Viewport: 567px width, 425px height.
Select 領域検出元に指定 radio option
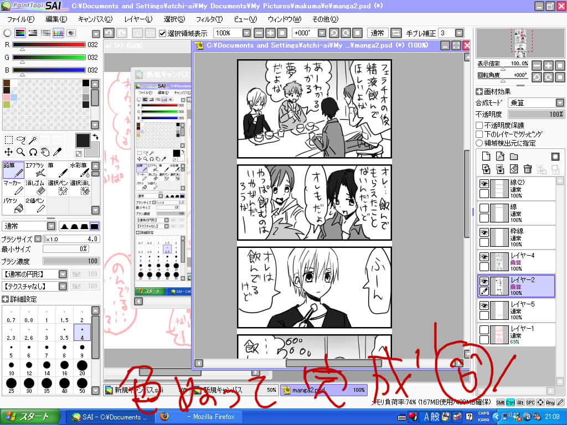479,143
